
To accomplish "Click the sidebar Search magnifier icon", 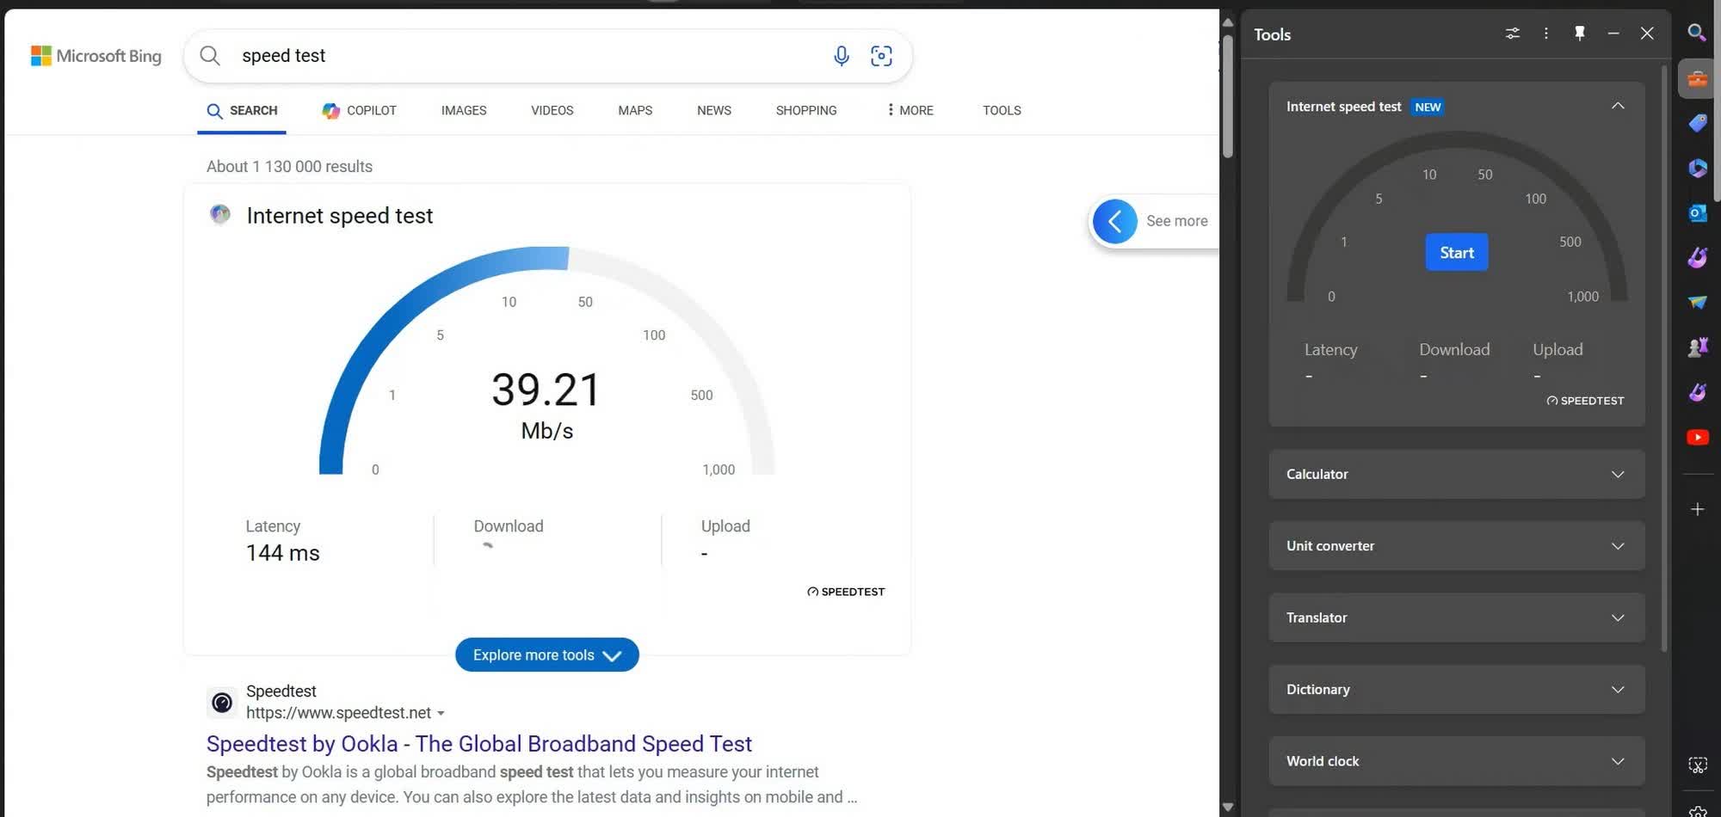I will tap(1697, 33).
